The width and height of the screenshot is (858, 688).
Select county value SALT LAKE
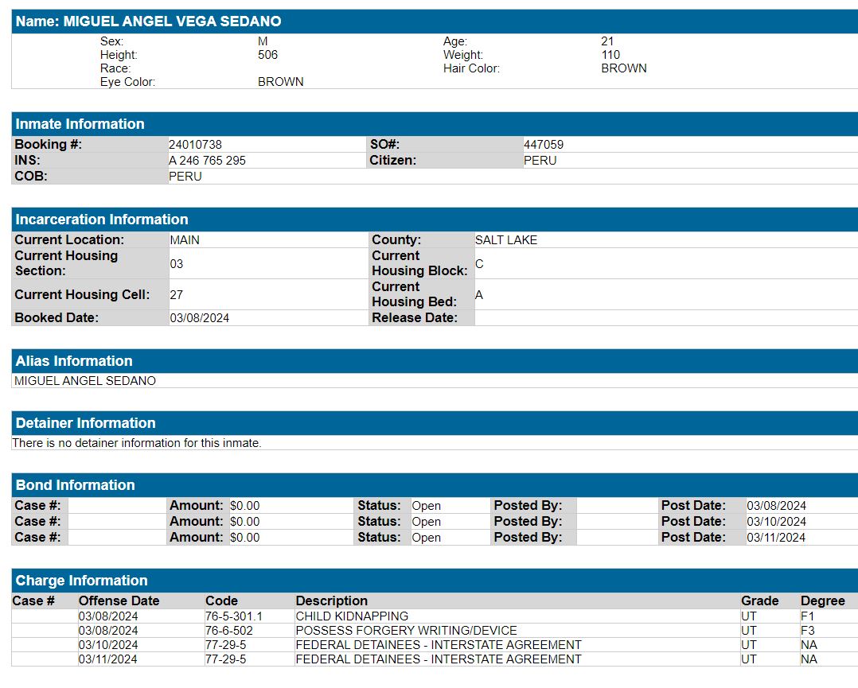[506, 240]
